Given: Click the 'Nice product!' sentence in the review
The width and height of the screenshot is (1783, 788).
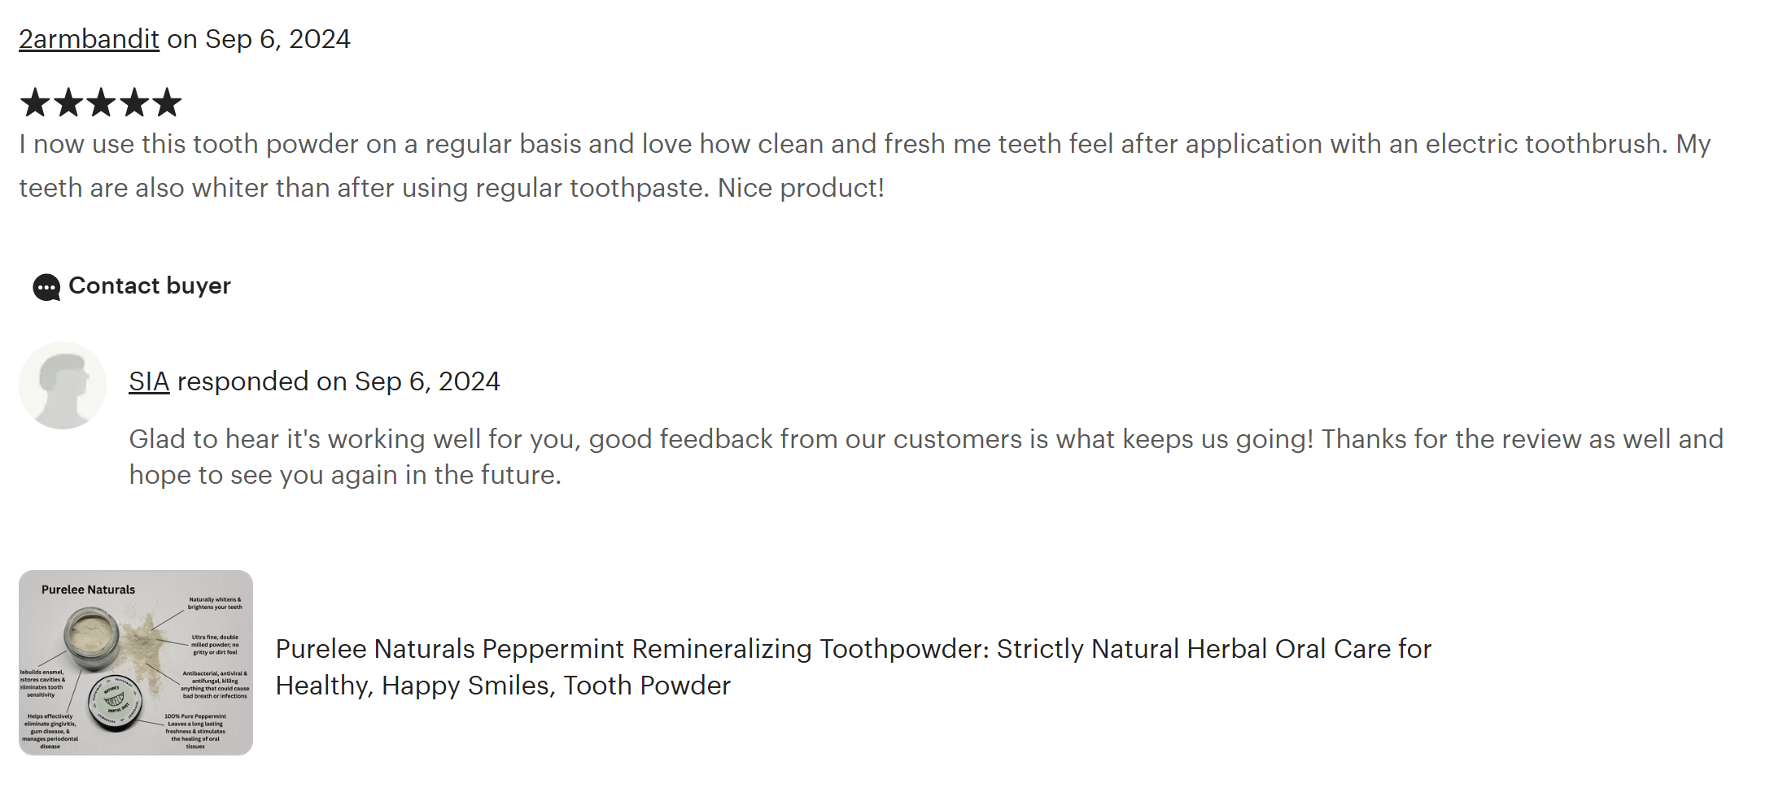Looking at the screenshot, I should pos(801,189).
